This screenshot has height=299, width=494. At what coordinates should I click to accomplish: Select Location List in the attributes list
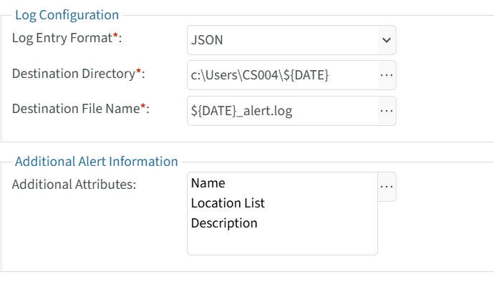pos(228,203)
